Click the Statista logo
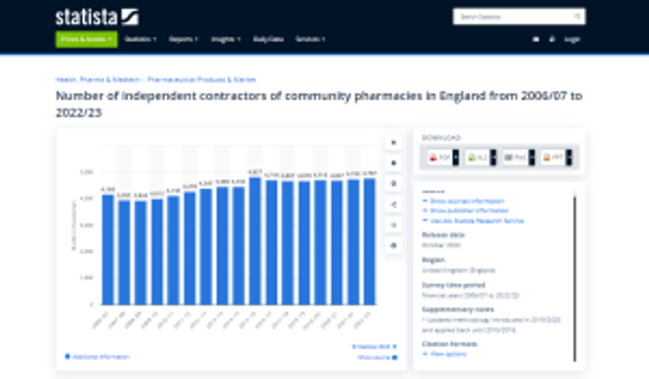This screenshot has height=379, width=649. coord(96,17)
